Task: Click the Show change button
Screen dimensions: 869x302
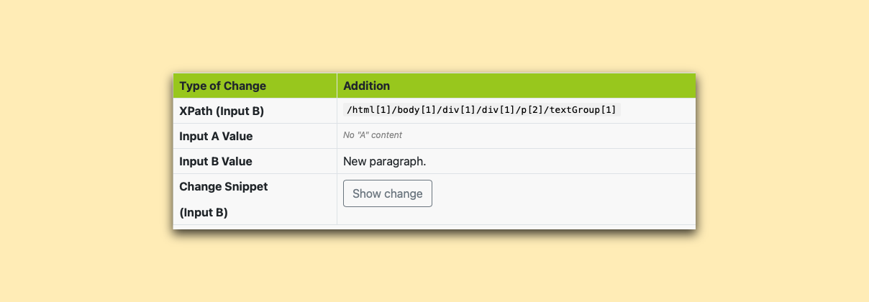Action: click(387, 193)
